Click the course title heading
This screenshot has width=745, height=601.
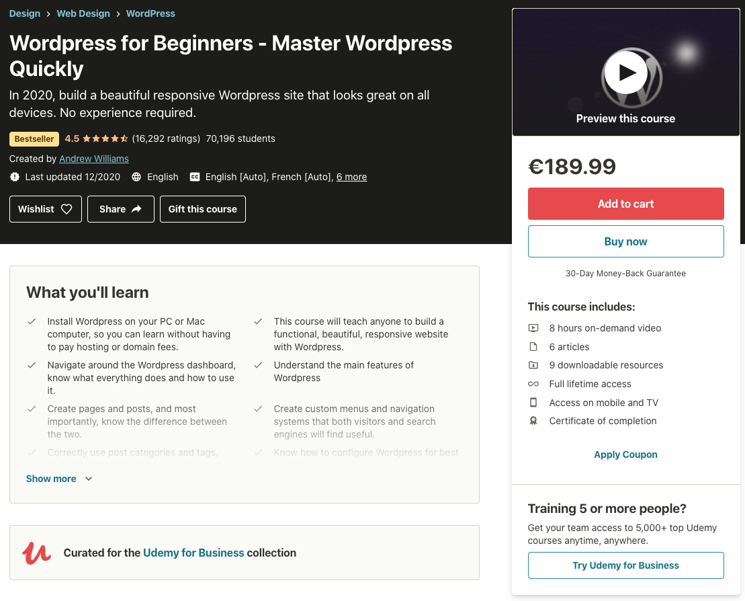point(231,56)
